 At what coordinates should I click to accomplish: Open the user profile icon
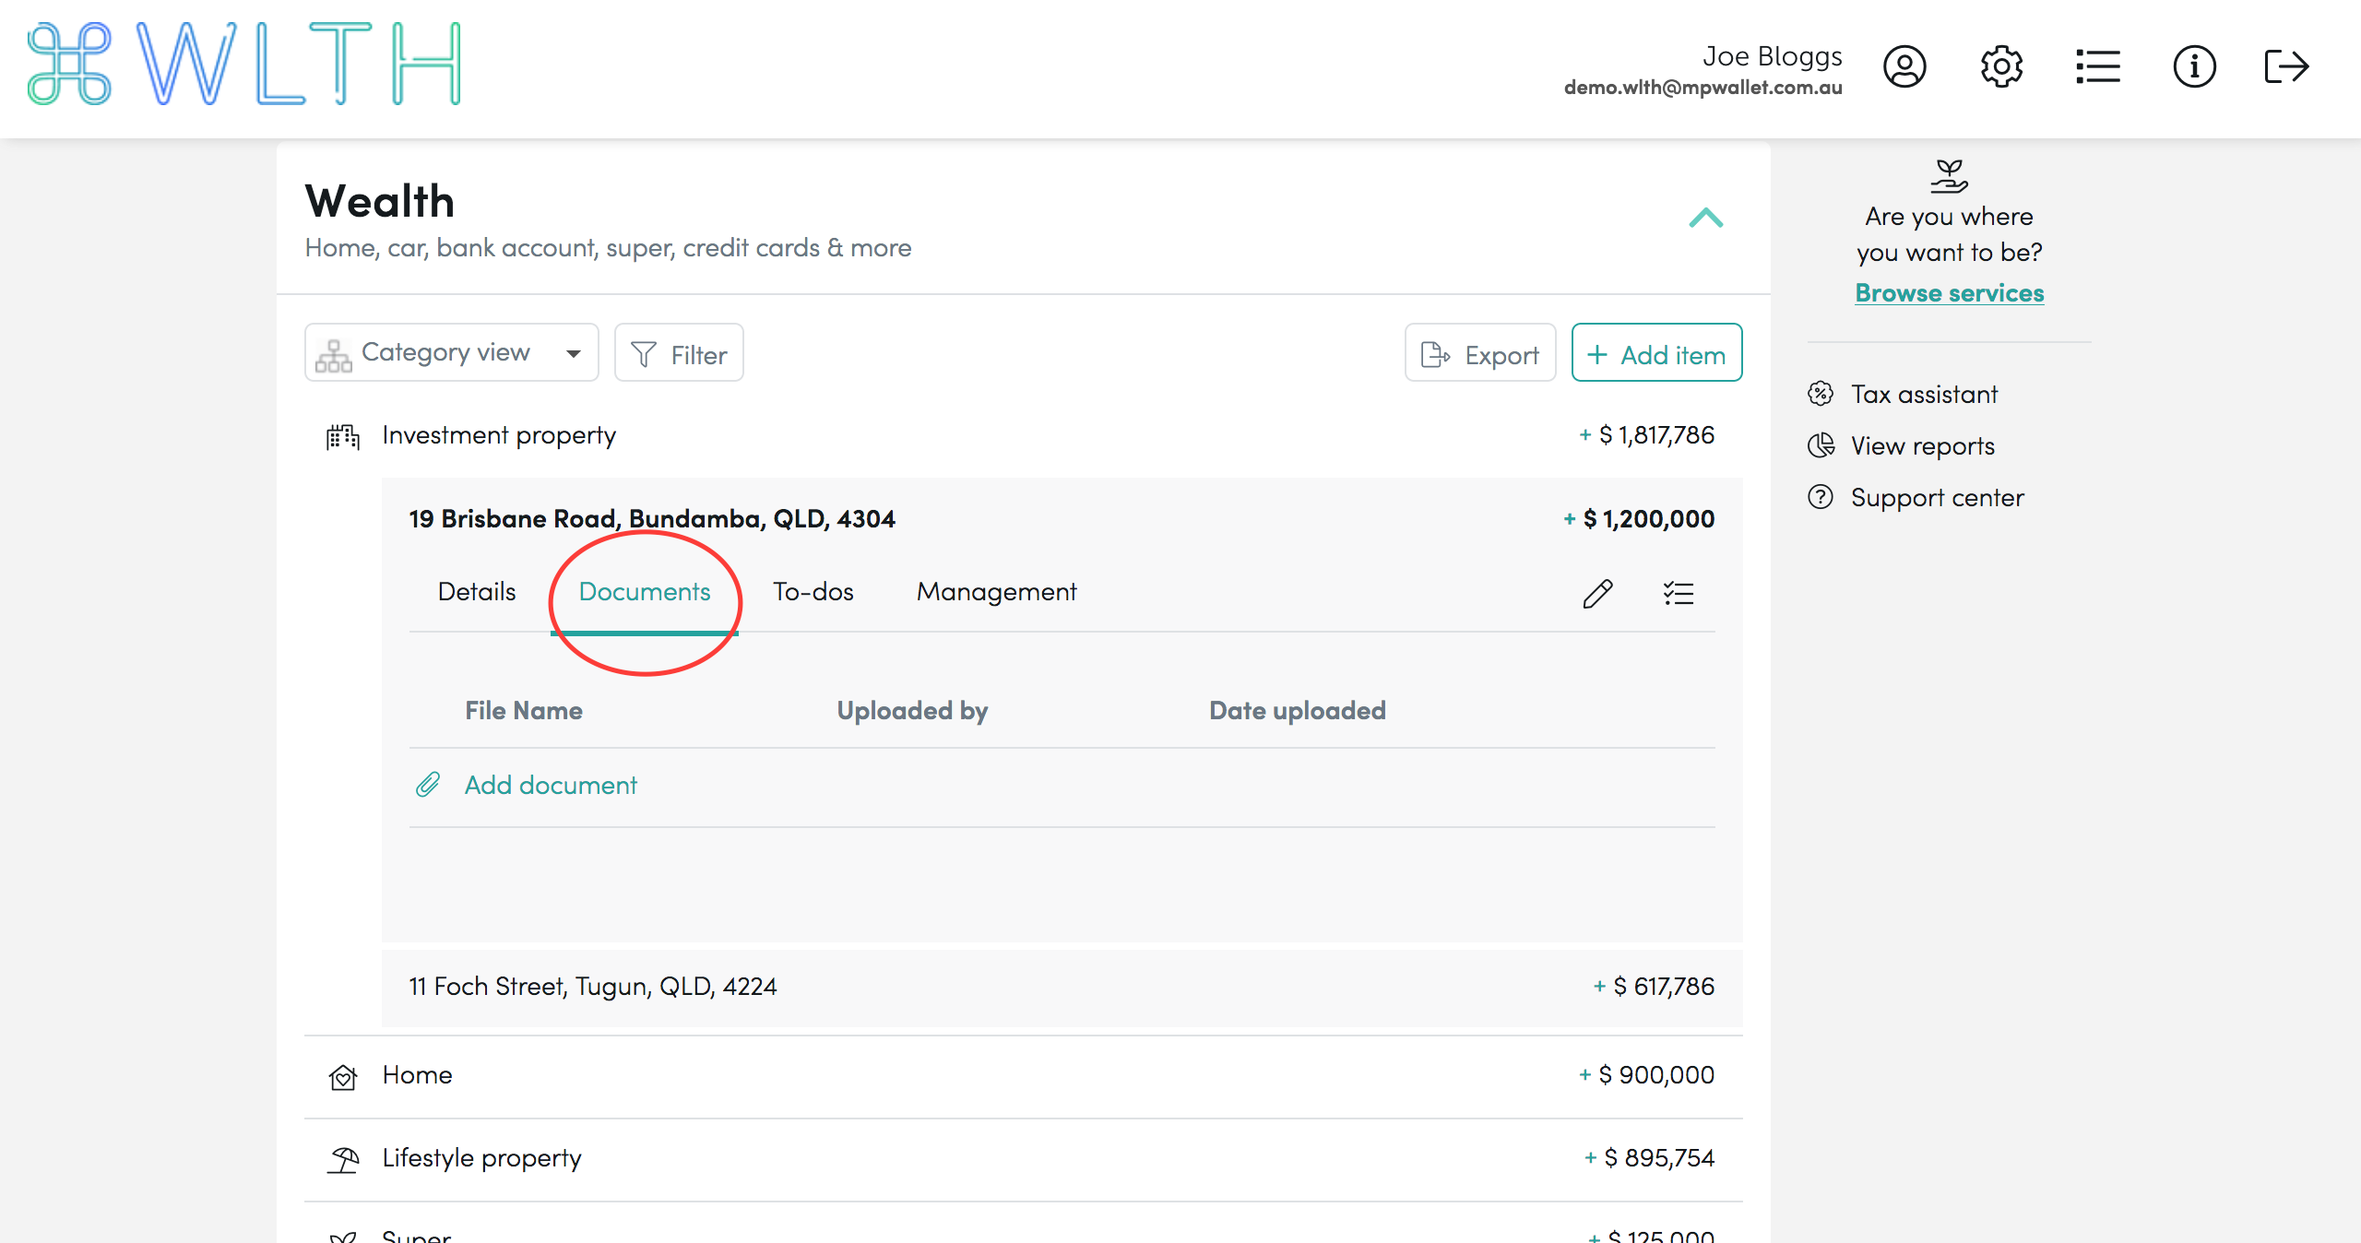click(x=1904, y=66)
